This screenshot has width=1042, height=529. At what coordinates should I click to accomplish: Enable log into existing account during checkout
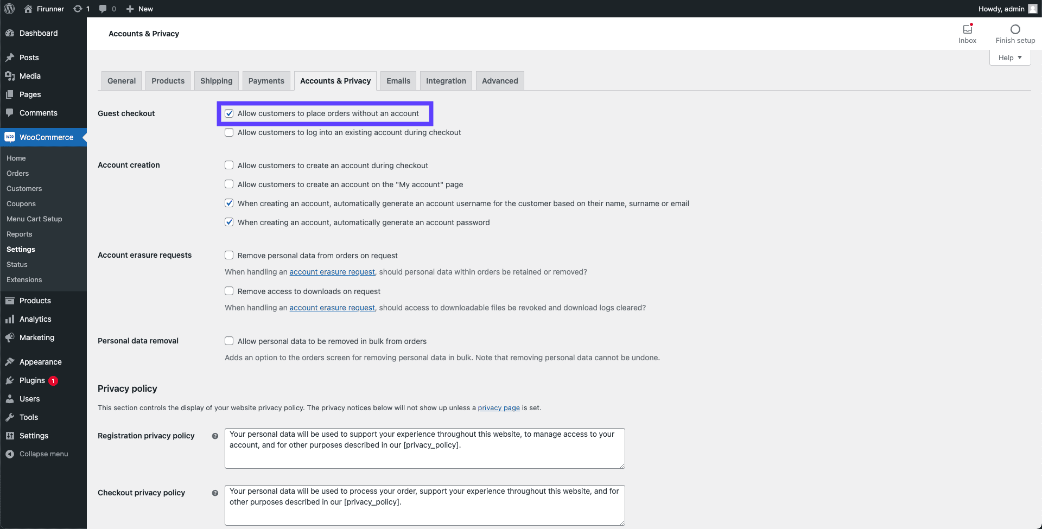click(229, 132)
